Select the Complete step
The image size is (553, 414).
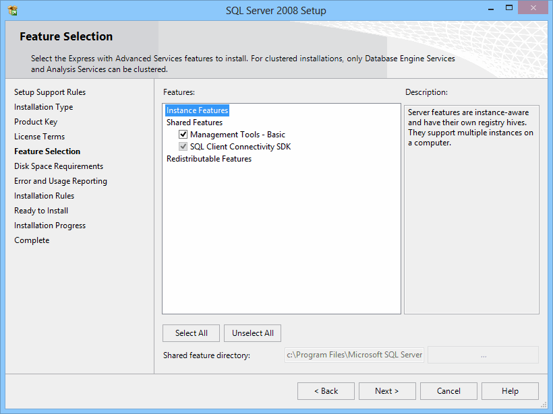click(x=32, y=240)
